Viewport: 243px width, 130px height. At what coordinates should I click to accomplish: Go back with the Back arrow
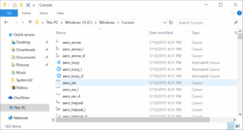(x=6, y=22)
